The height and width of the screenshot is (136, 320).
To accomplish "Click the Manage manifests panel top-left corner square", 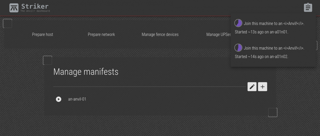I will pyautogui.click(x=47, y=60).
